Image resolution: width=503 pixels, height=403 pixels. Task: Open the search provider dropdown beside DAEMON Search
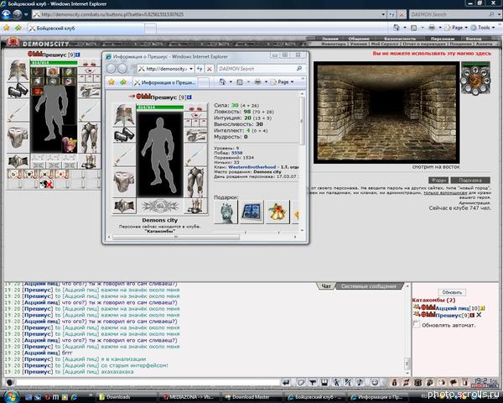[x=499, y=14]
